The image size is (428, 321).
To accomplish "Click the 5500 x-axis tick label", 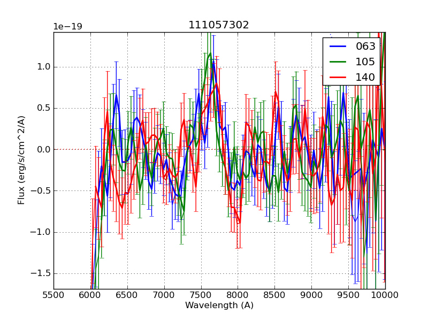I will [x=53, y=294].
